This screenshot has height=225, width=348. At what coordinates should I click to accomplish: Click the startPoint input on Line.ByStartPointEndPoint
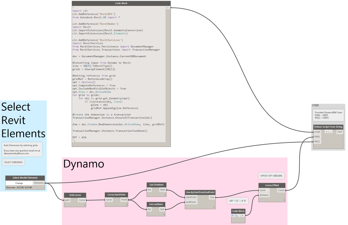191,197
